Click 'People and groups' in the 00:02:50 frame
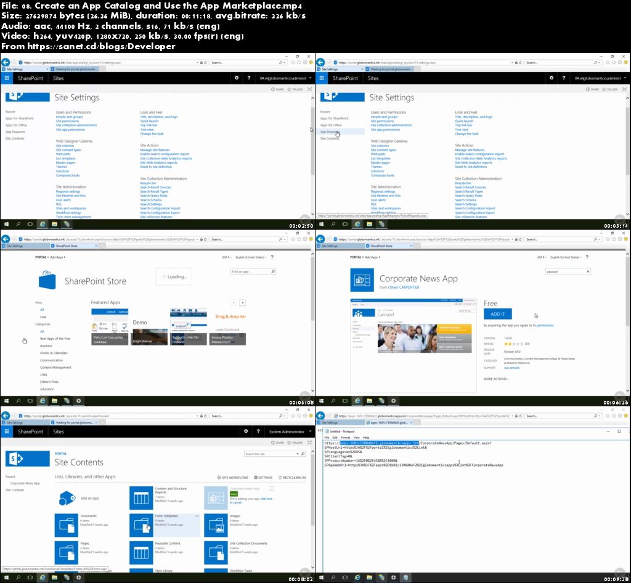The height and width of the screenshot is (583, 631). [x=69, y=117]
